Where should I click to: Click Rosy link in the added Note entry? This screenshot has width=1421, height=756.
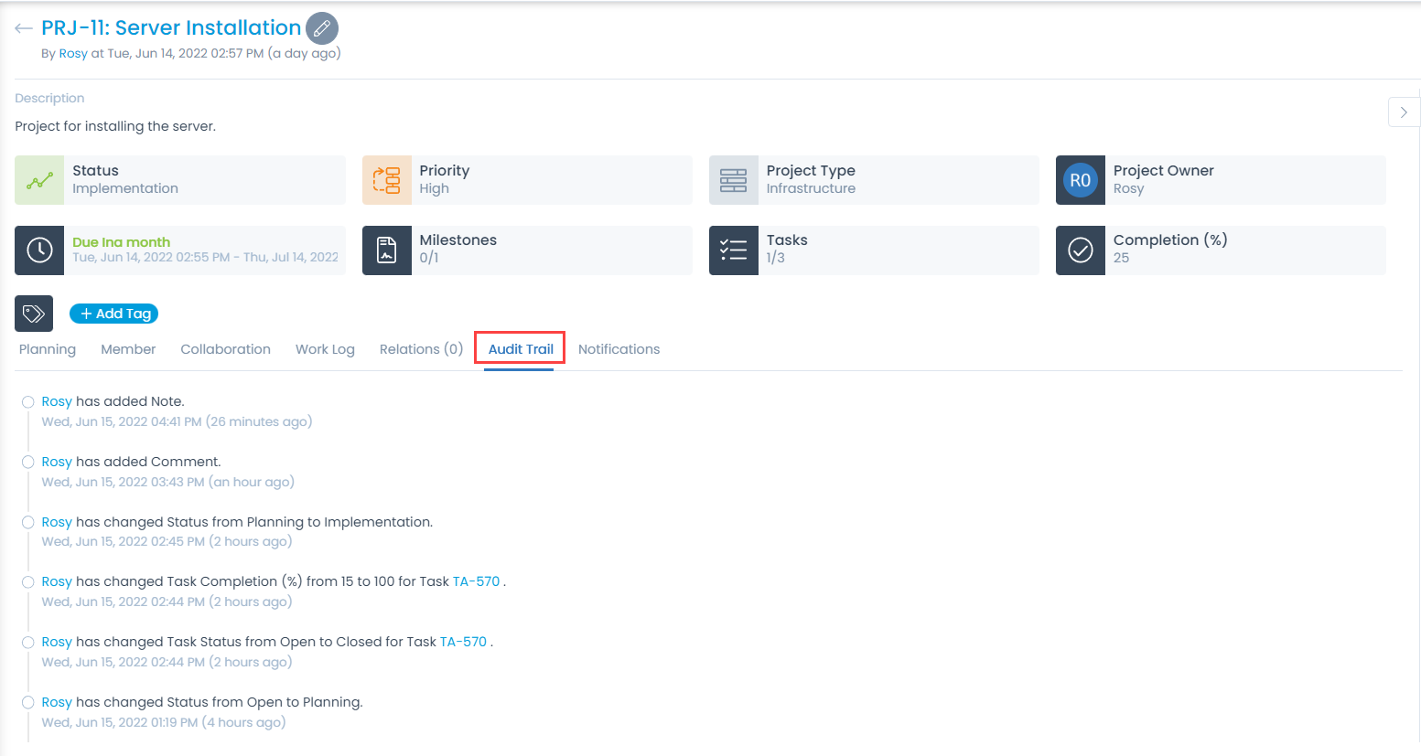[57, 401]
